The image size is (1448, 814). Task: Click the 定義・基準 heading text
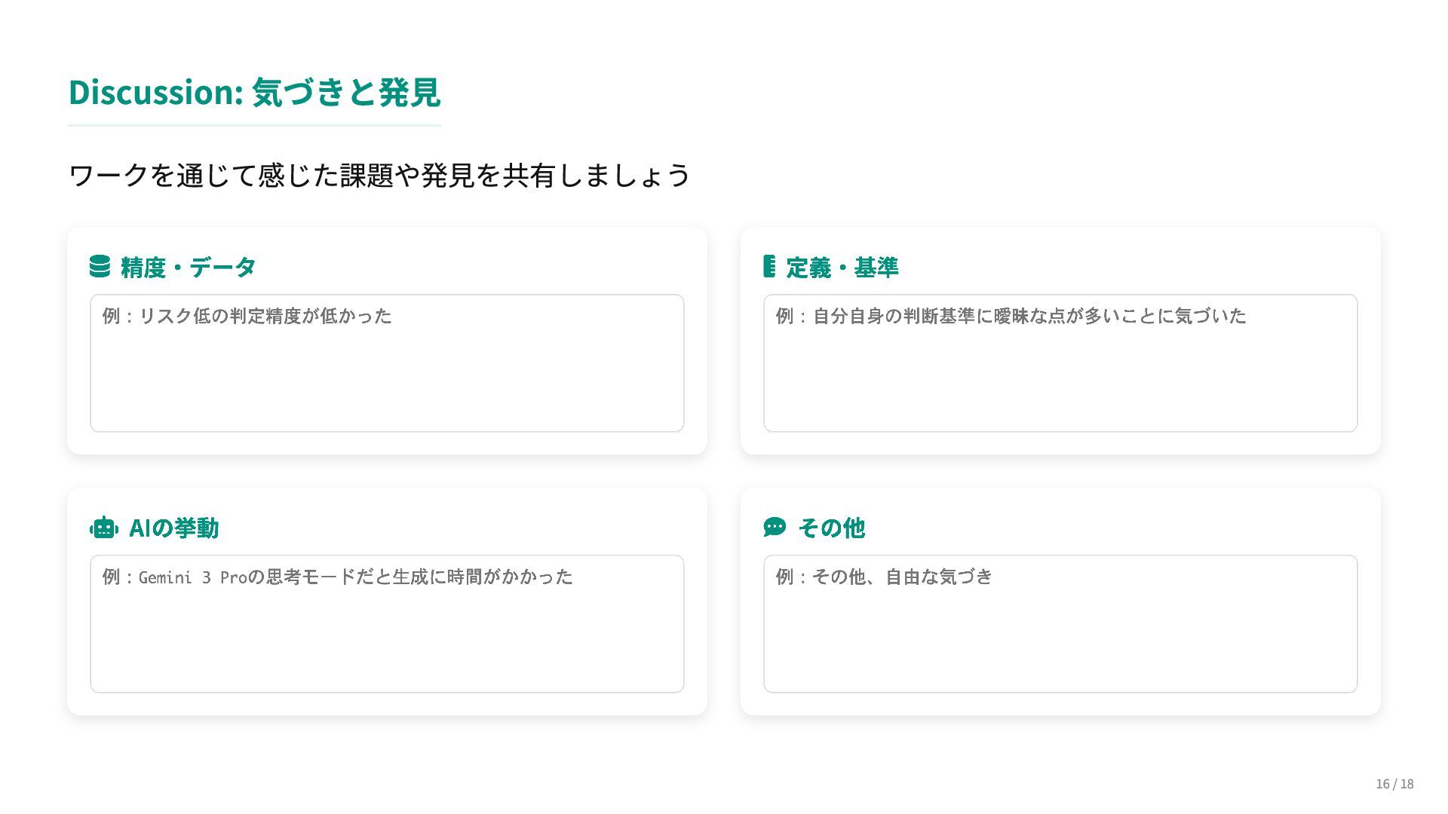[x=842, y=268]
